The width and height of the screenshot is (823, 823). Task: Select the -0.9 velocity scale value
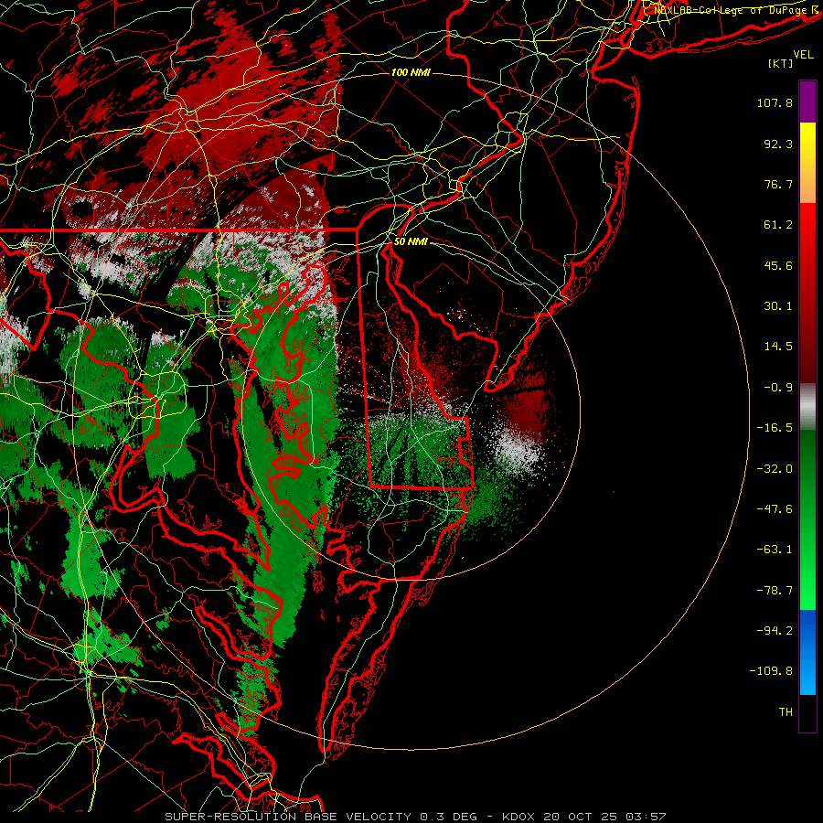778,388
